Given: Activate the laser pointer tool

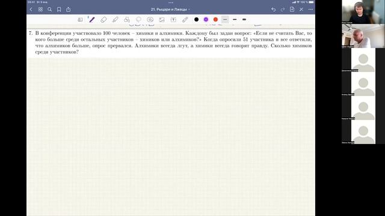Looking at the screenshot, I should pyautogui.click(x=185, y=20).
